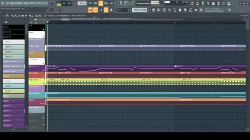Click the tempo 130.000 field
The width and height of the screenshot is (250, 140).
82,3
